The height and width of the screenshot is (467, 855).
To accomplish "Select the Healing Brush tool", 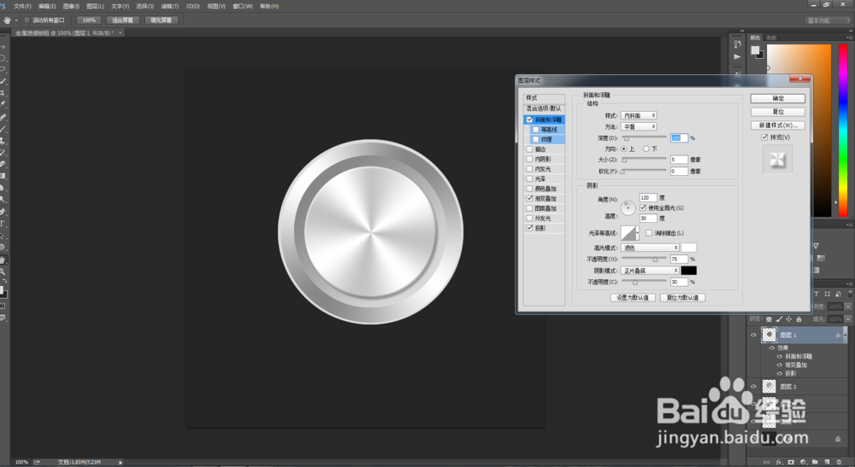I will [3, 117].
